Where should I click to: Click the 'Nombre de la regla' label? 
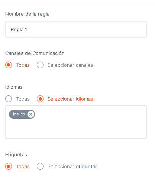pos(27,14)
